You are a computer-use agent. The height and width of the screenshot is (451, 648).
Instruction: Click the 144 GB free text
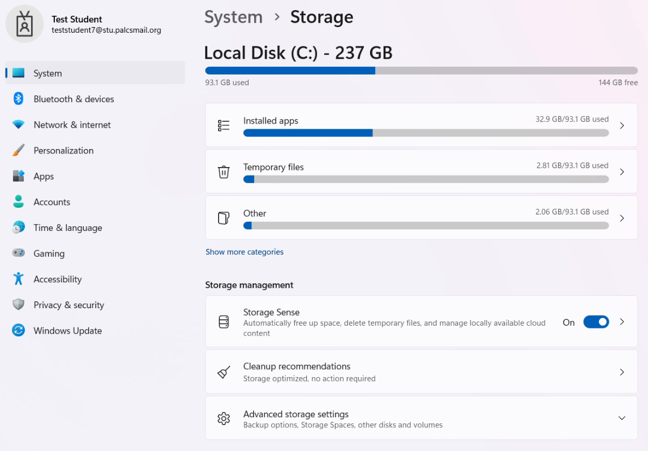tap(618, 82)
